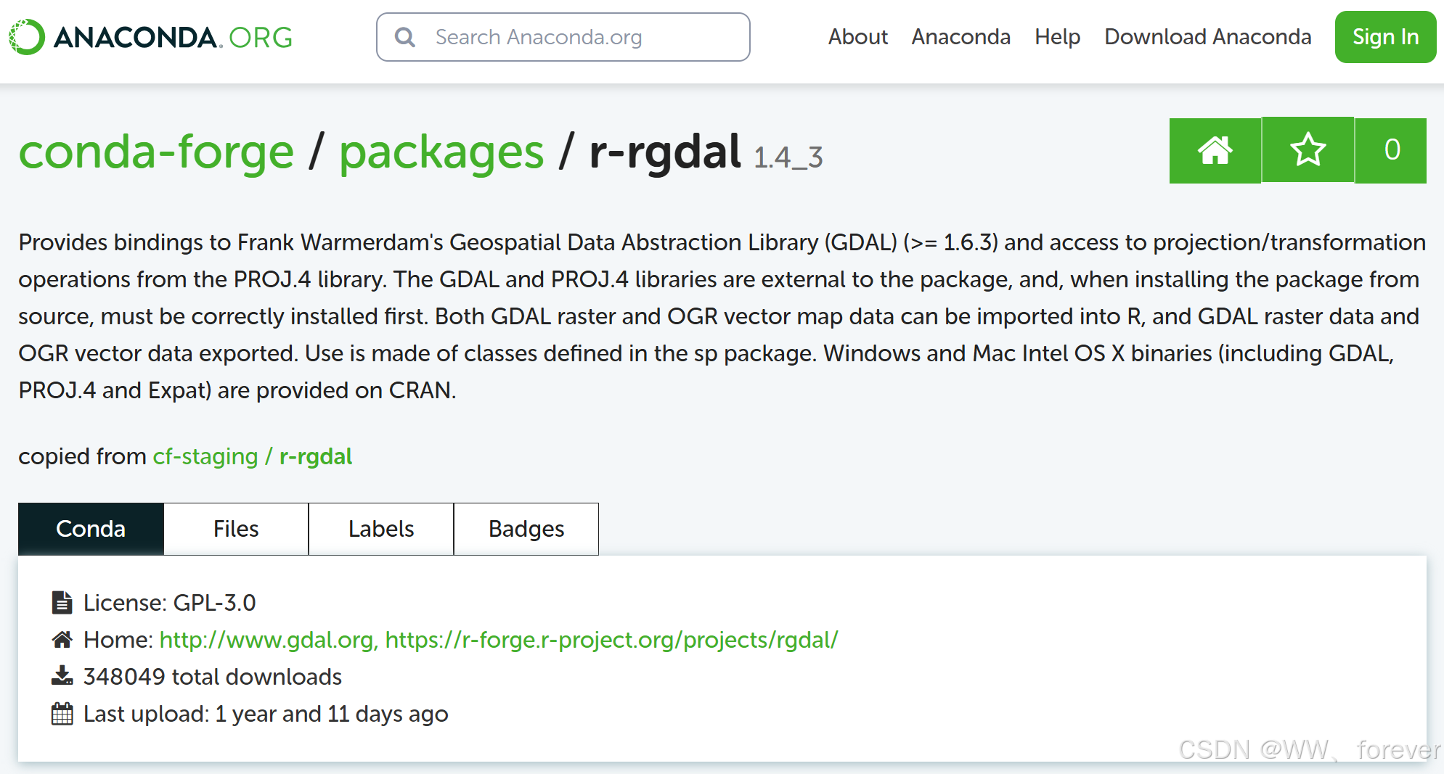Open the About page
This screenshot has width=1444, height=774.
click(857, 37)
